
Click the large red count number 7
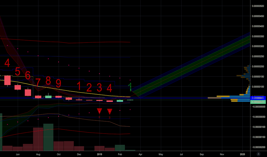click(38, 82)
